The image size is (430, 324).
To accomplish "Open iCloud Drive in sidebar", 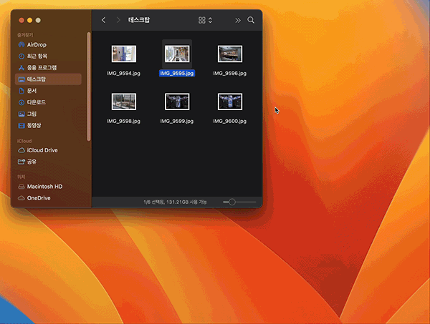I will [x=48, y=150].
